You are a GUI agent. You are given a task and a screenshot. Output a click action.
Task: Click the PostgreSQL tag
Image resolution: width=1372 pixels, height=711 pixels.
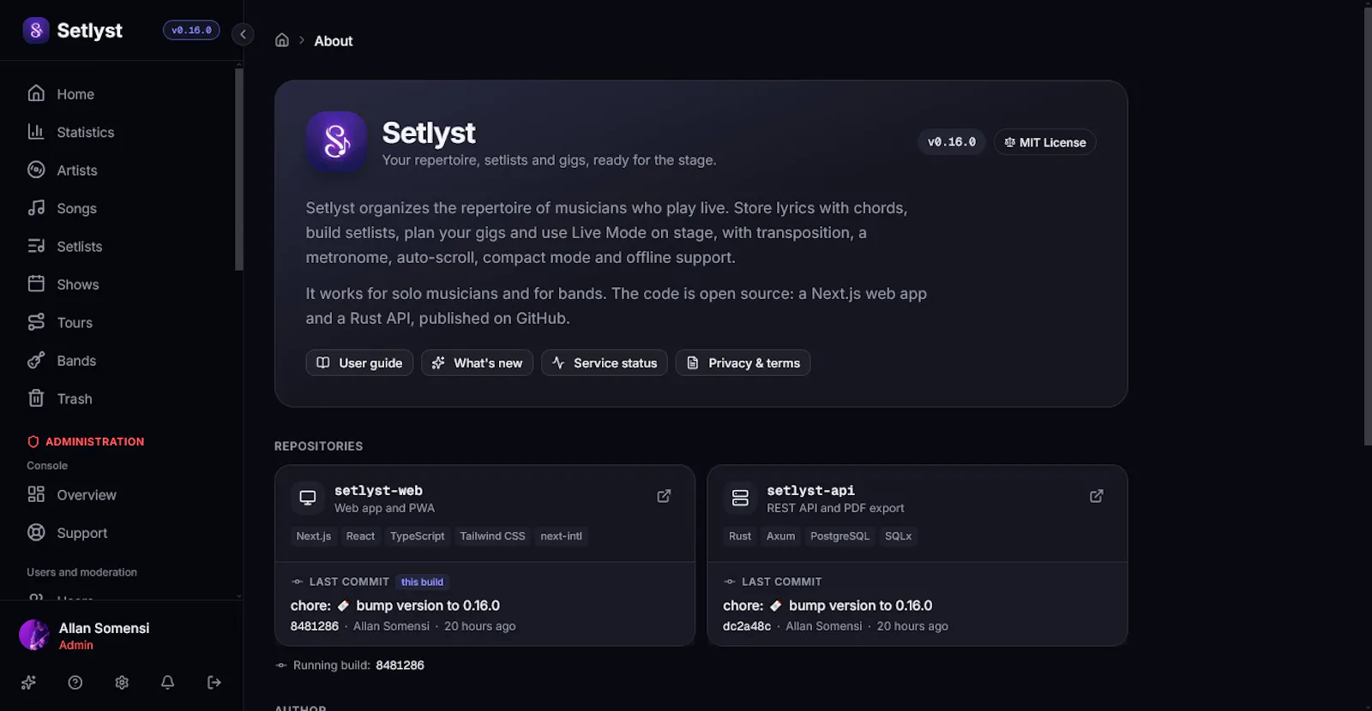[839, 536]
